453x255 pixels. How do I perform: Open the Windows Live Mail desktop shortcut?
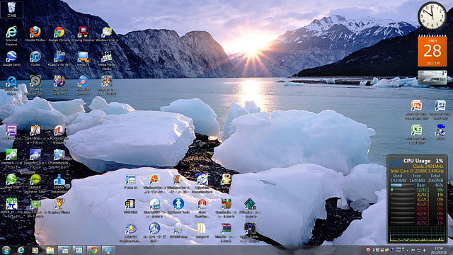pos(107,35)
